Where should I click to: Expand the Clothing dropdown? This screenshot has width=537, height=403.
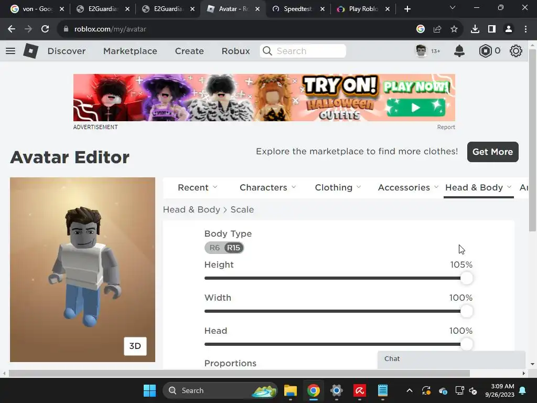(338, 187)
